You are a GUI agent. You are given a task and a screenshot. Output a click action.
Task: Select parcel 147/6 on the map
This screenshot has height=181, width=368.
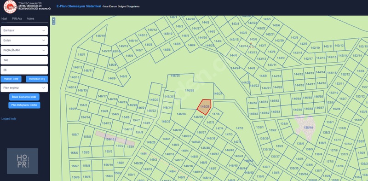click(216, 114)
